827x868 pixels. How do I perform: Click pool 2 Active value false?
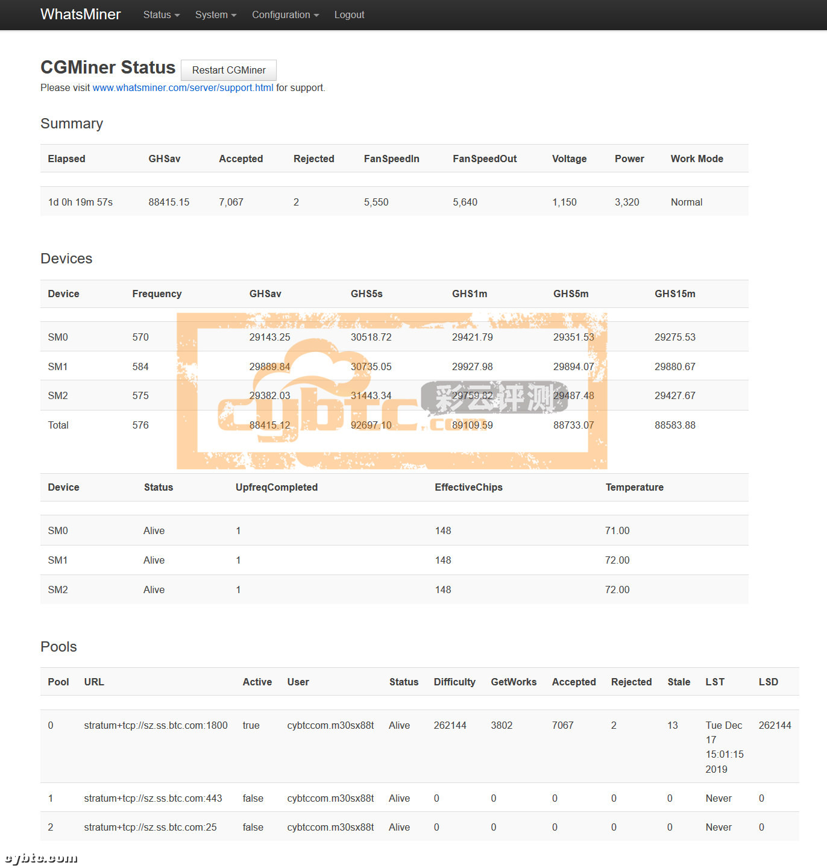tap(253, 827)
